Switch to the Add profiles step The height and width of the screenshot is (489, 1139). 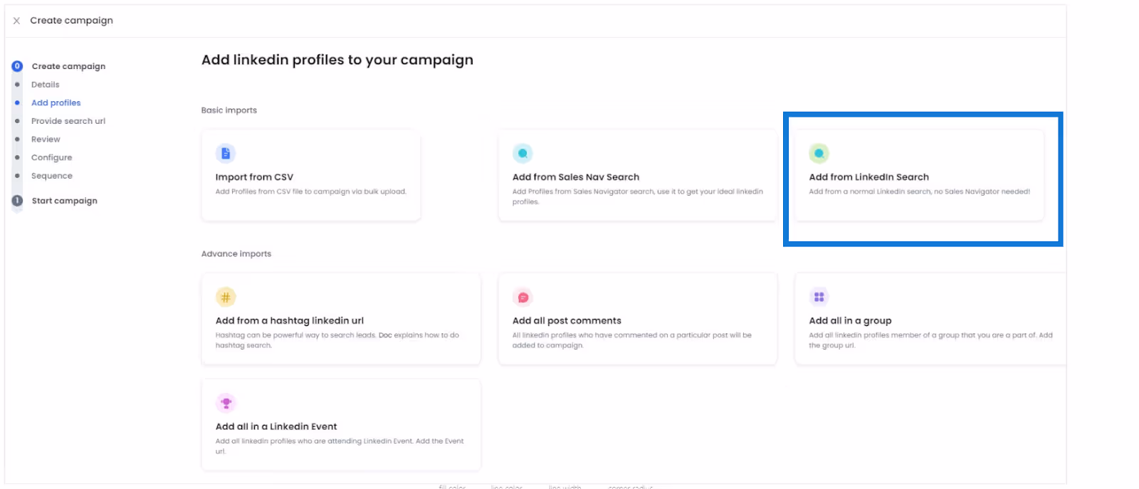[x=56, y=102]
